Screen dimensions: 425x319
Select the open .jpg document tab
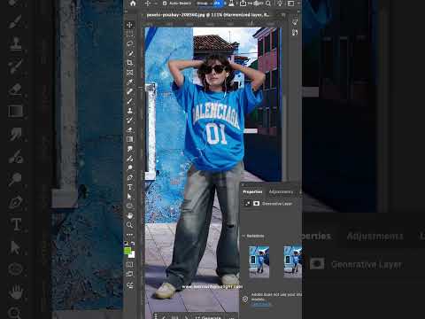(x=208, y=15)
